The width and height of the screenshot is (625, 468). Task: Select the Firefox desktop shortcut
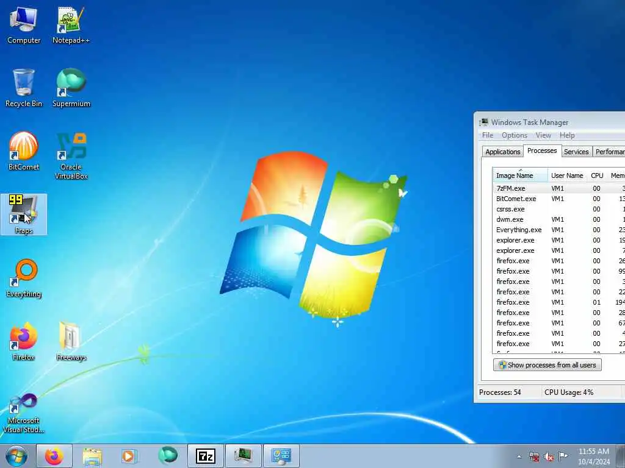pos(24,341)
